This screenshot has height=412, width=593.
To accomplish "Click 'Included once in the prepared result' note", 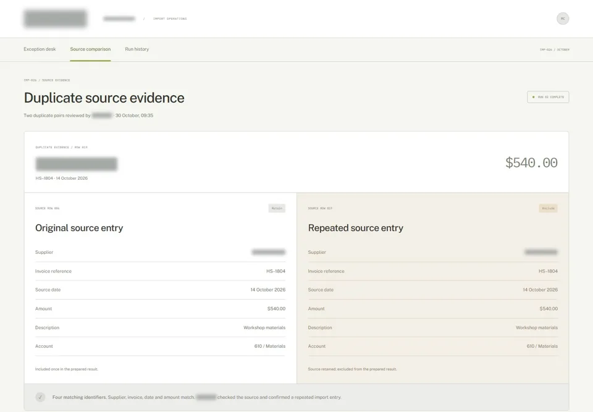I will 67,369.
